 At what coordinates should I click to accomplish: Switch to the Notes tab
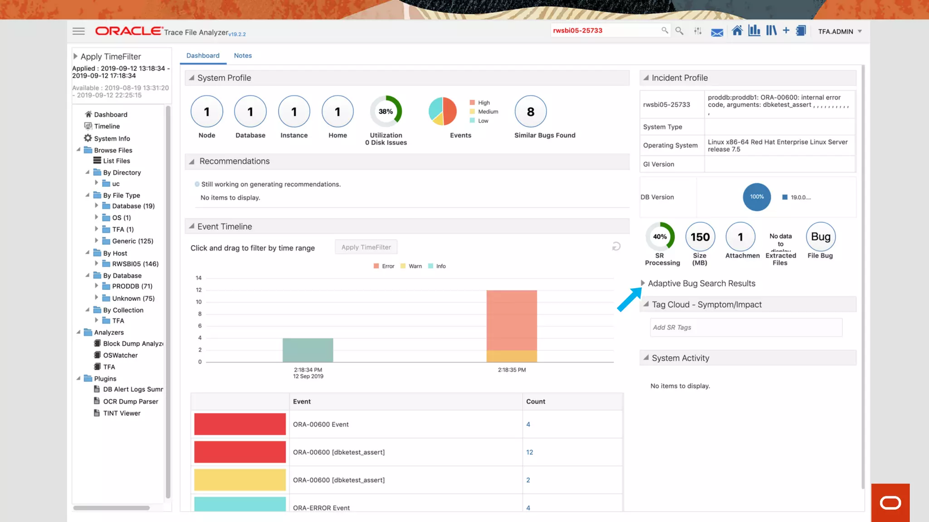243,55
